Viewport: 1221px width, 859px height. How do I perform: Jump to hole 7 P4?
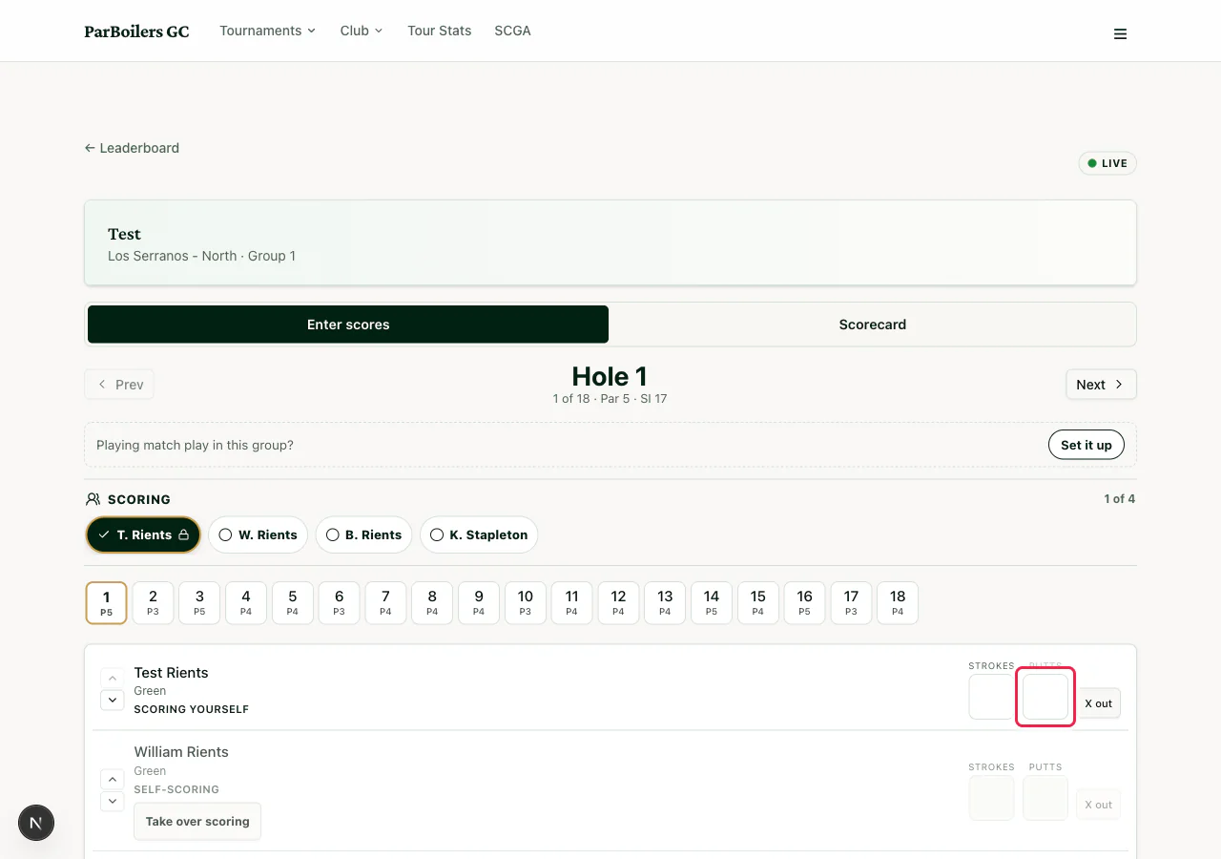[x=385, y=603]
